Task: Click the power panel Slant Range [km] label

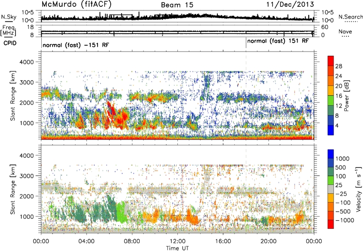Action: coord(13,96)
